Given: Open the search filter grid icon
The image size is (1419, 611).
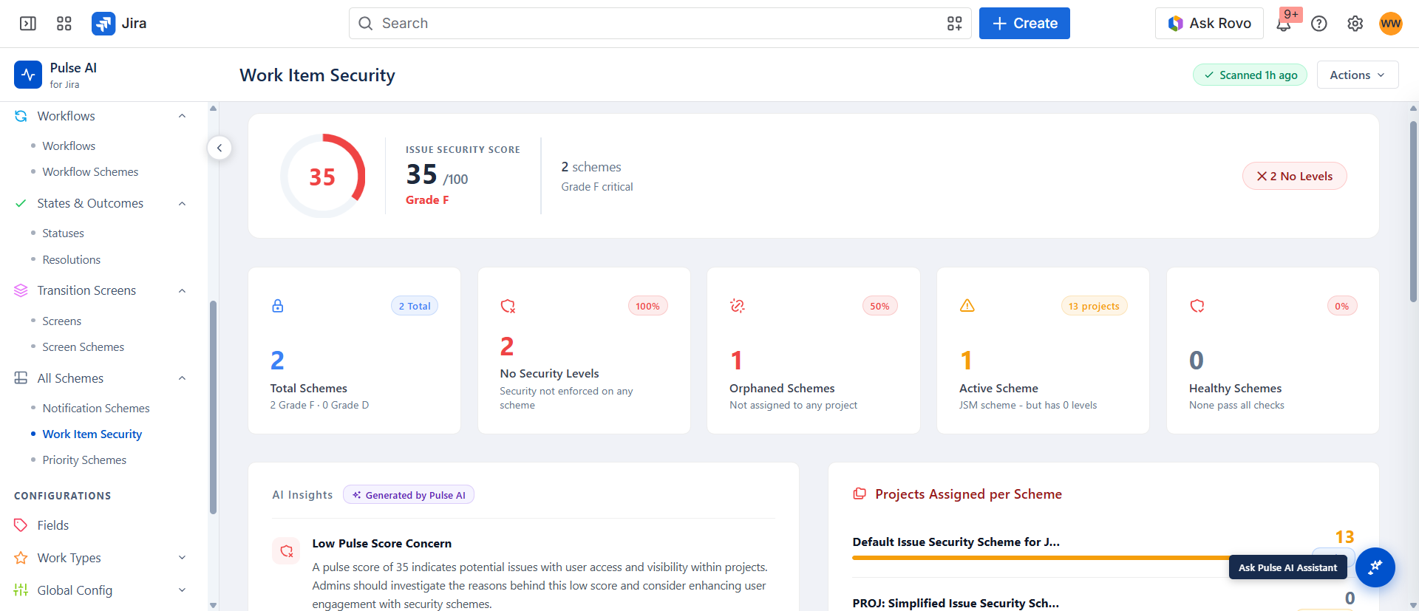Looking at the screenshot, I should pos(955,24).
